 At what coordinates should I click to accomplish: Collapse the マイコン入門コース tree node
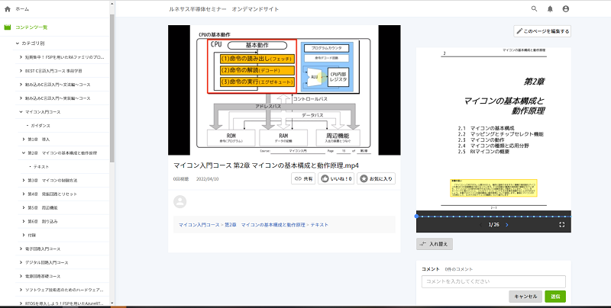tap(21, 112)
